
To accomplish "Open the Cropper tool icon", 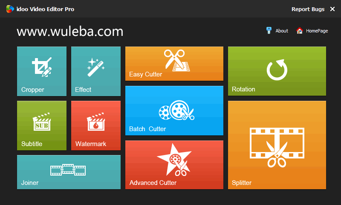I will point(42,67).
